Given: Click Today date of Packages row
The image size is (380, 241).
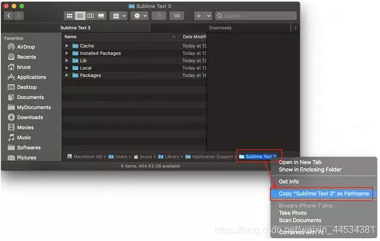Looking at the screenshot, I should [x=194, y=75].
